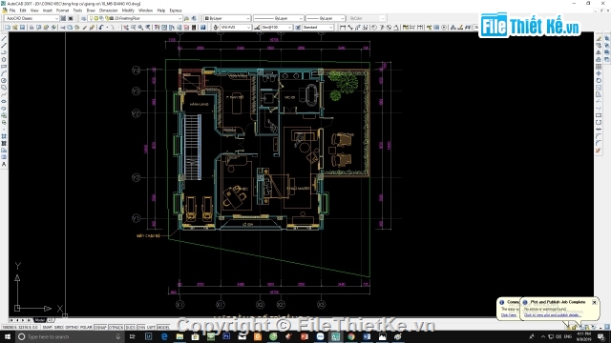Click the Windows Start button
611x343 pixels.
pyautogui.click(x=8, y=336)
